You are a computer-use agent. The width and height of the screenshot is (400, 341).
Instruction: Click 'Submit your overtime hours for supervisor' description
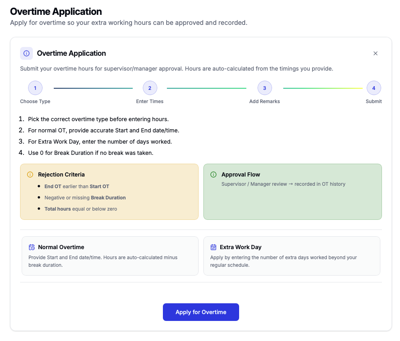click(177, 69)
